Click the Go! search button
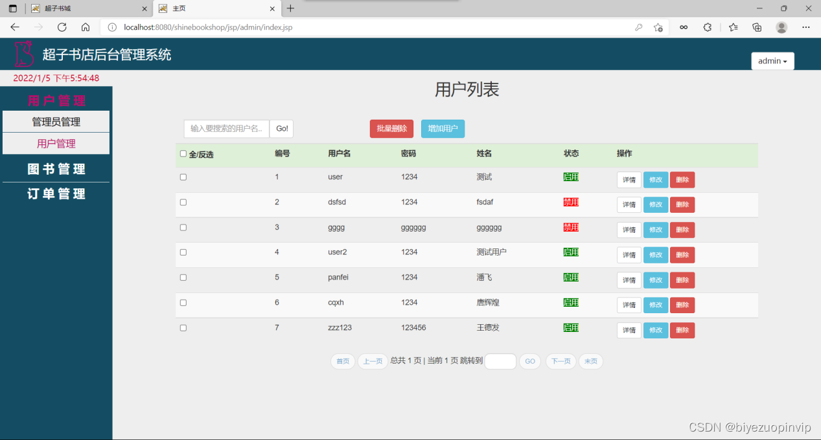The image size is (821, 440). tap(282, 129)
